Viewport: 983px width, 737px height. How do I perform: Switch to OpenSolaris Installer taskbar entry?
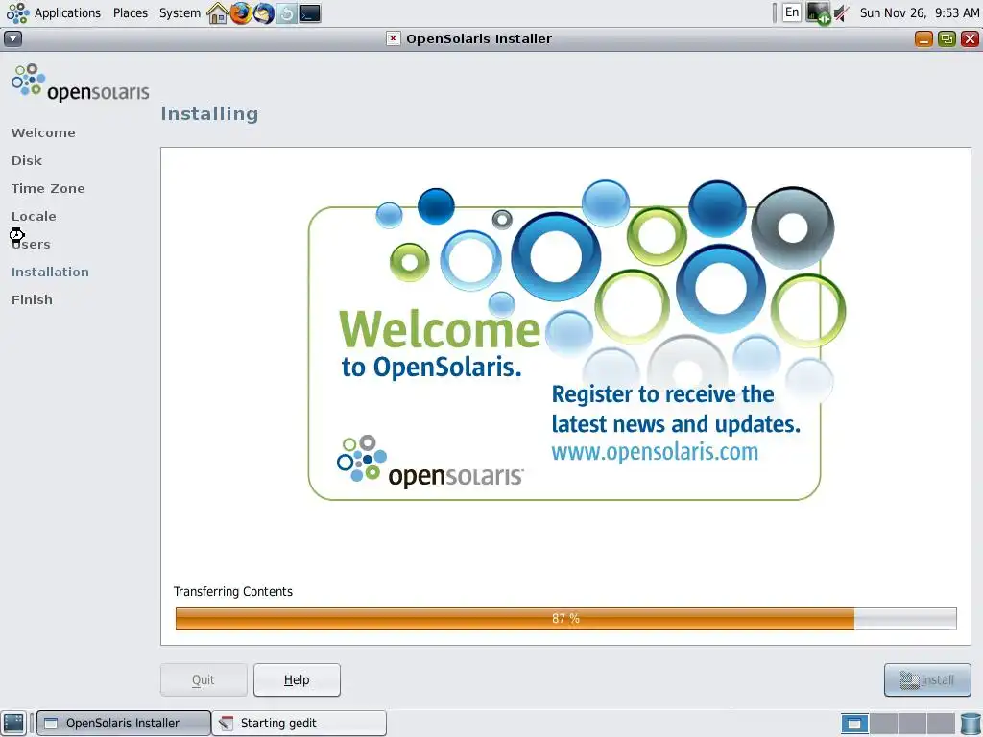pyautogui.click(x=124, y=724)
